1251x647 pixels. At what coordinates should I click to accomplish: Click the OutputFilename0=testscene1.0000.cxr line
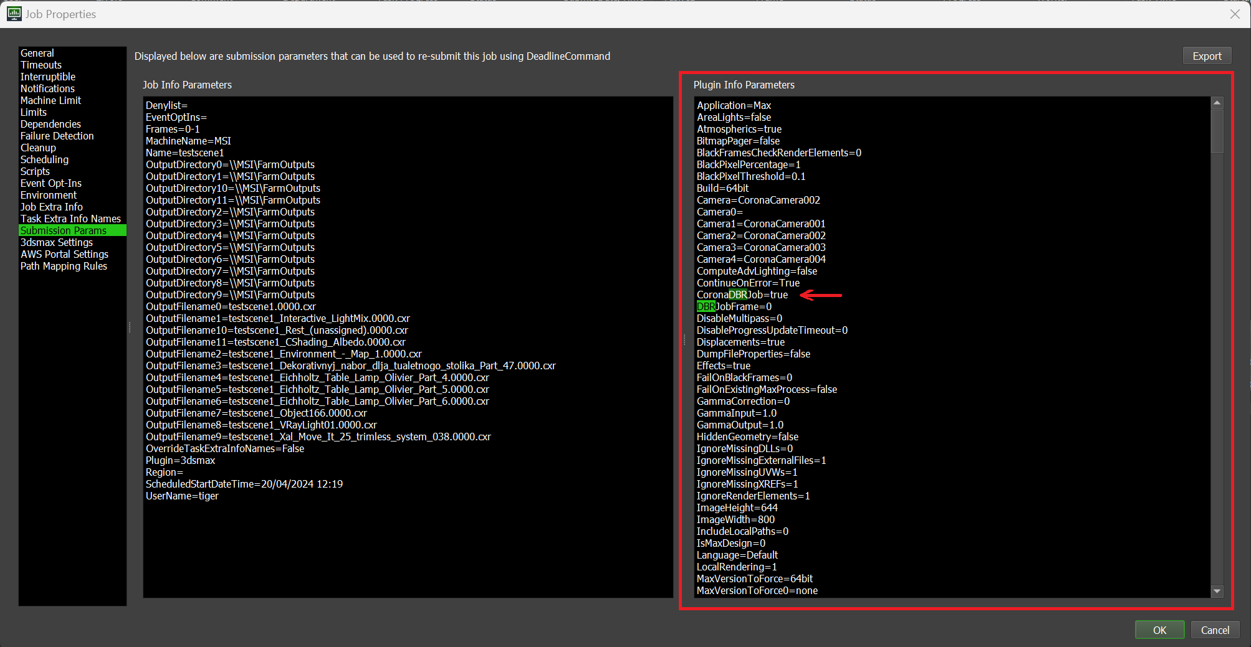click(231, 306)
